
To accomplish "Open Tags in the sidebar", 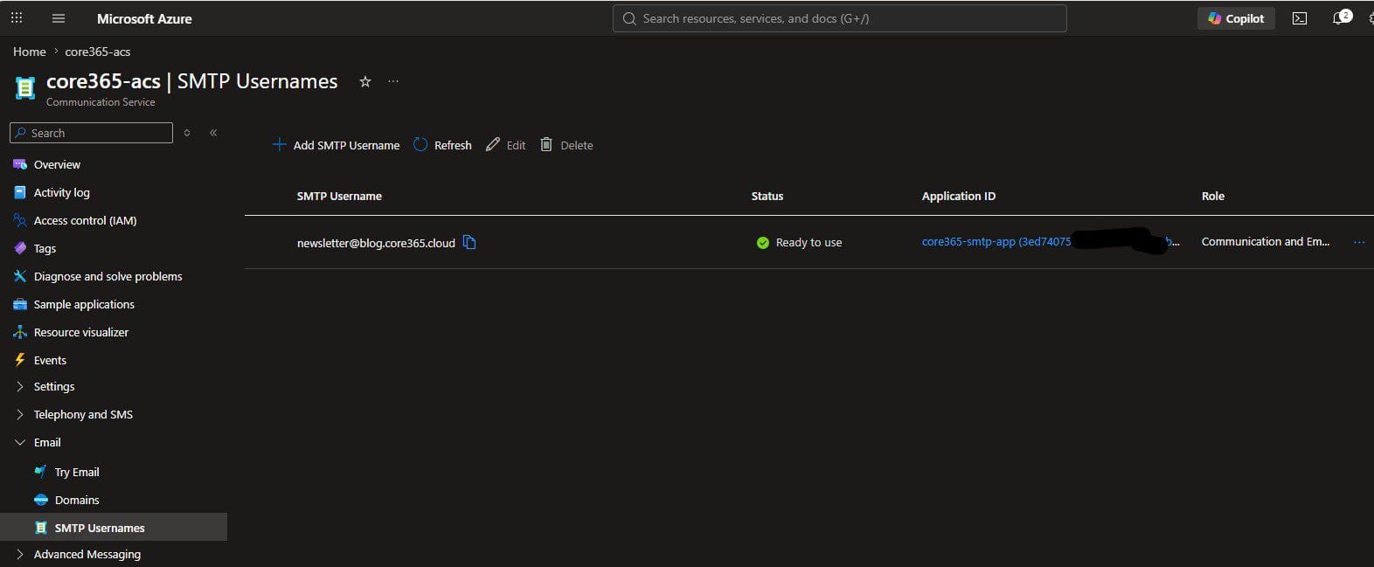I will [45, 248].
